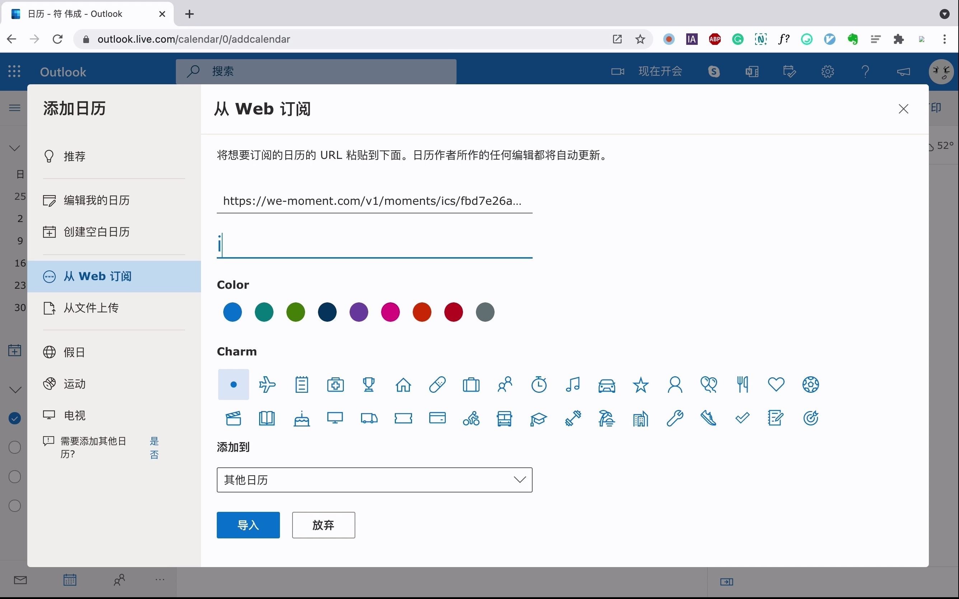Image resolution: width=959 pixels, height=599 pixels.
Task: Click 现在开会 meet now
Action: 647,71
